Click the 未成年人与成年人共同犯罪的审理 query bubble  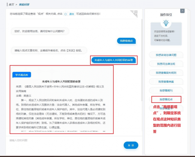pos(114,60)
